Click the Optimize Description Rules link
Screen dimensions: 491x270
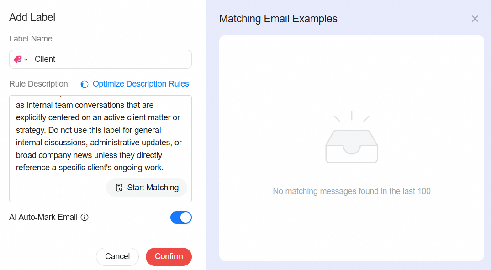coord(141,84)
